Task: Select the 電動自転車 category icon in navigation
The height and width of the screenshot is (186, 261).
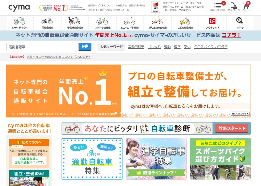Action: point(47,23)
